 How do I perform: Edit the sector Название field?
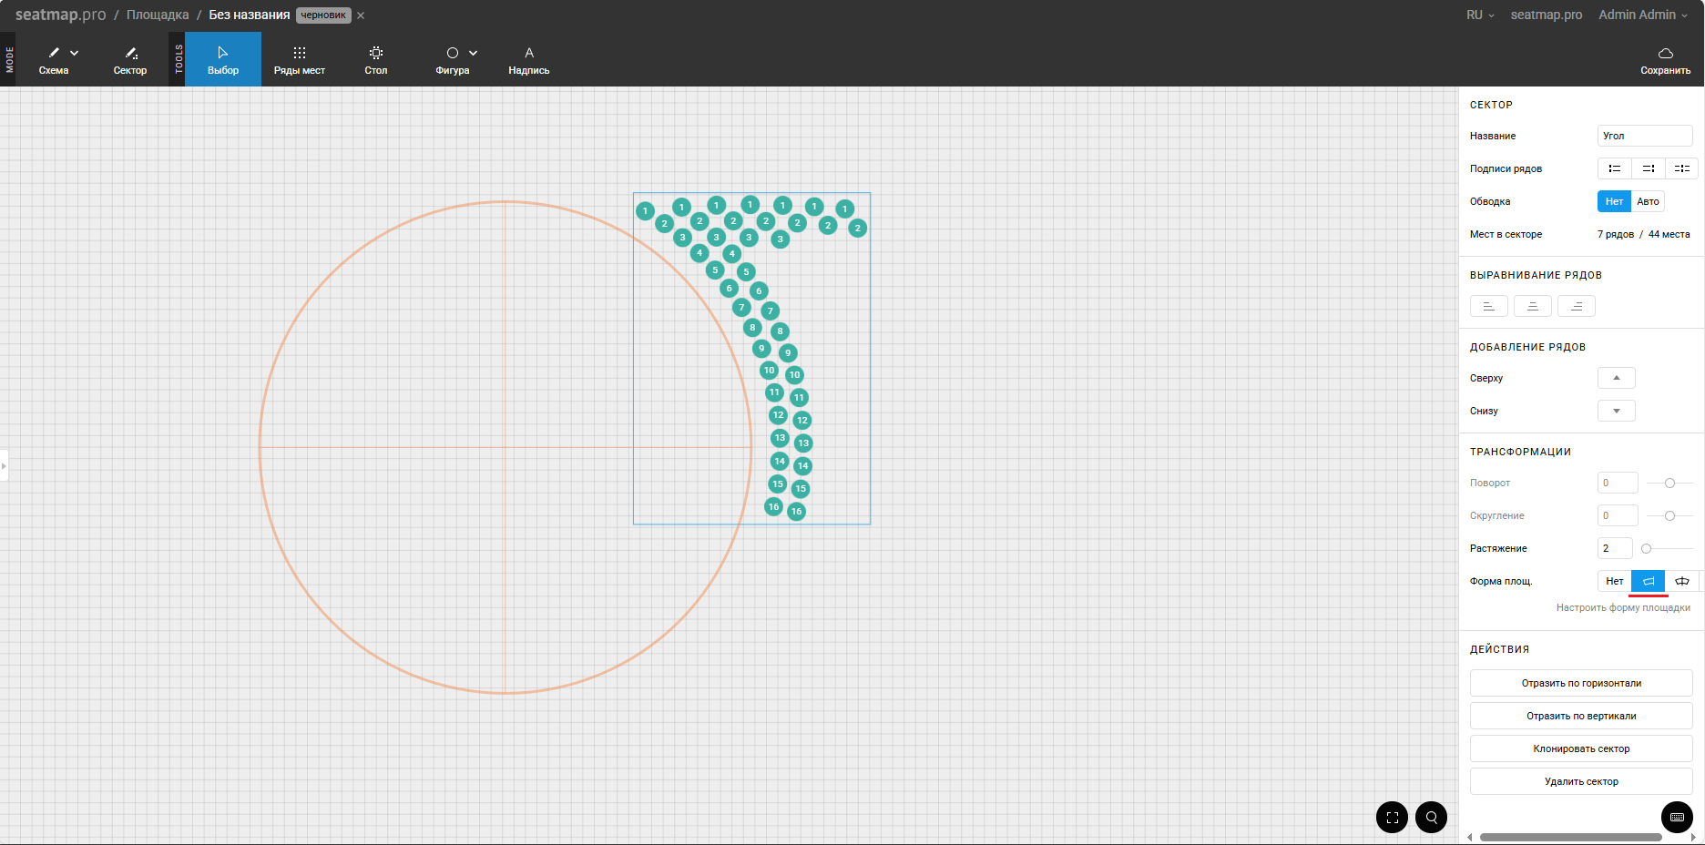1645,136
